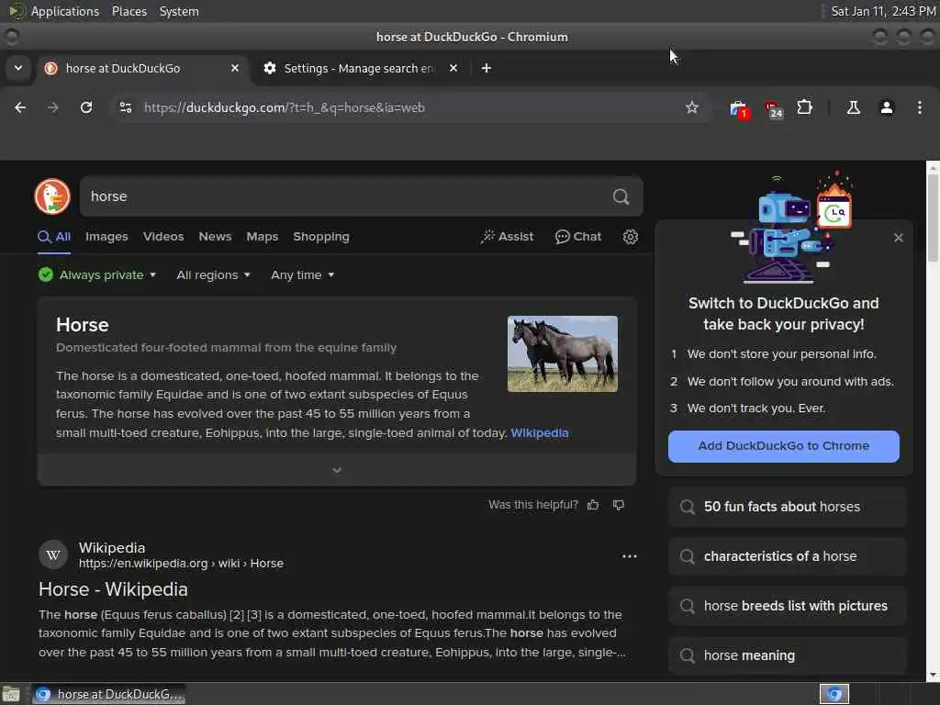Click the workspace switcher in bottom panel

tap(834, 694)
